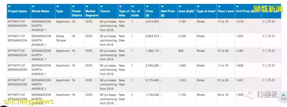Click sort arrow above Market Segment column
This screenshot has width=287, height=107.
(x=87, y=7)
